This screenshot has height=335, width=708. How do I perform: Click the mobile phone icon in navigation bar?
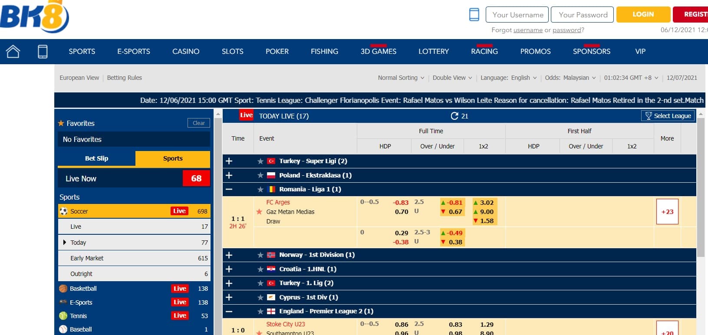43,52
